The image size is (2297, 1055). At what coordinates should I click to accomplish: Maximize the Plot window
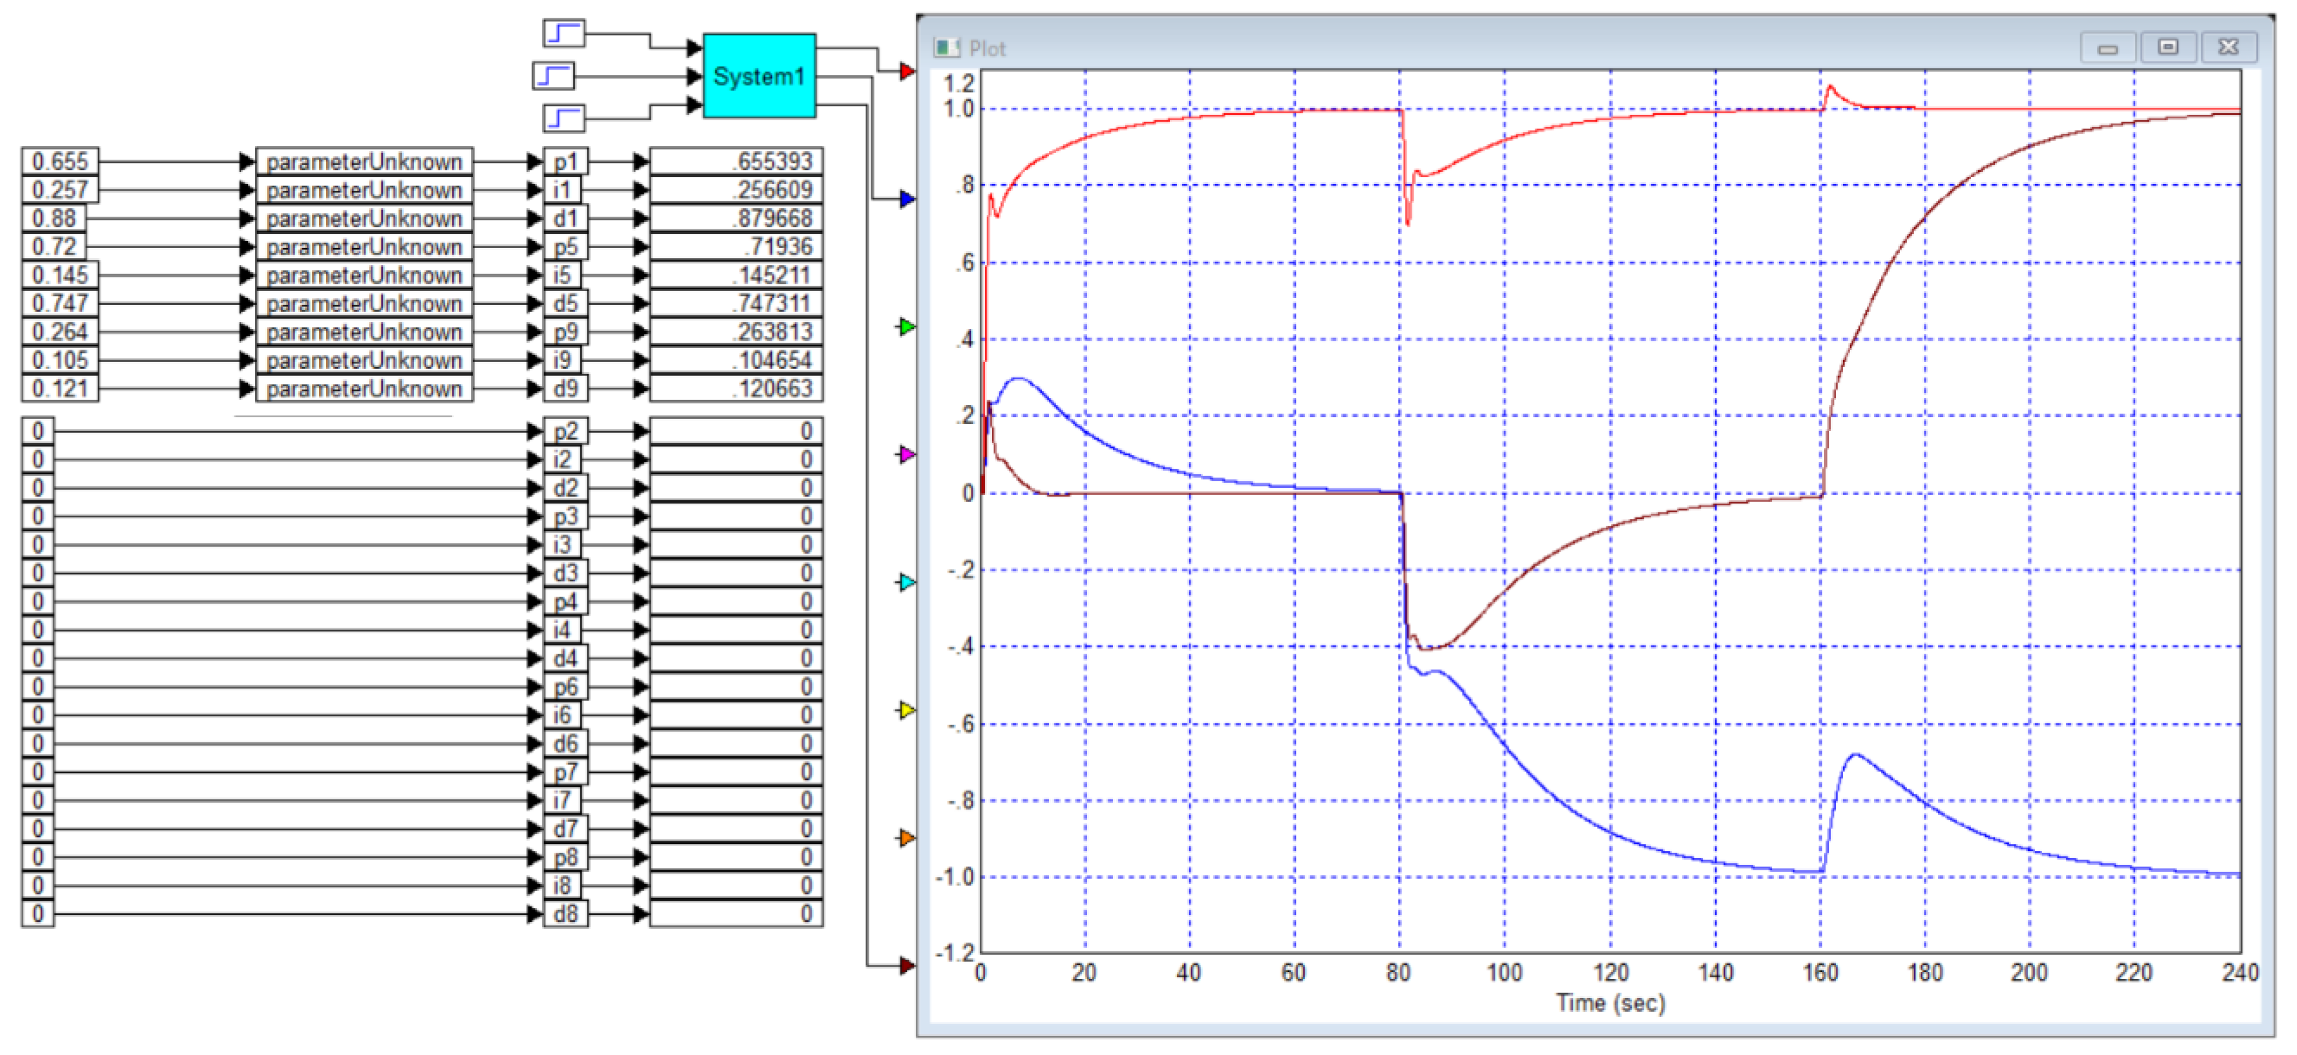tap(2168, 46)
